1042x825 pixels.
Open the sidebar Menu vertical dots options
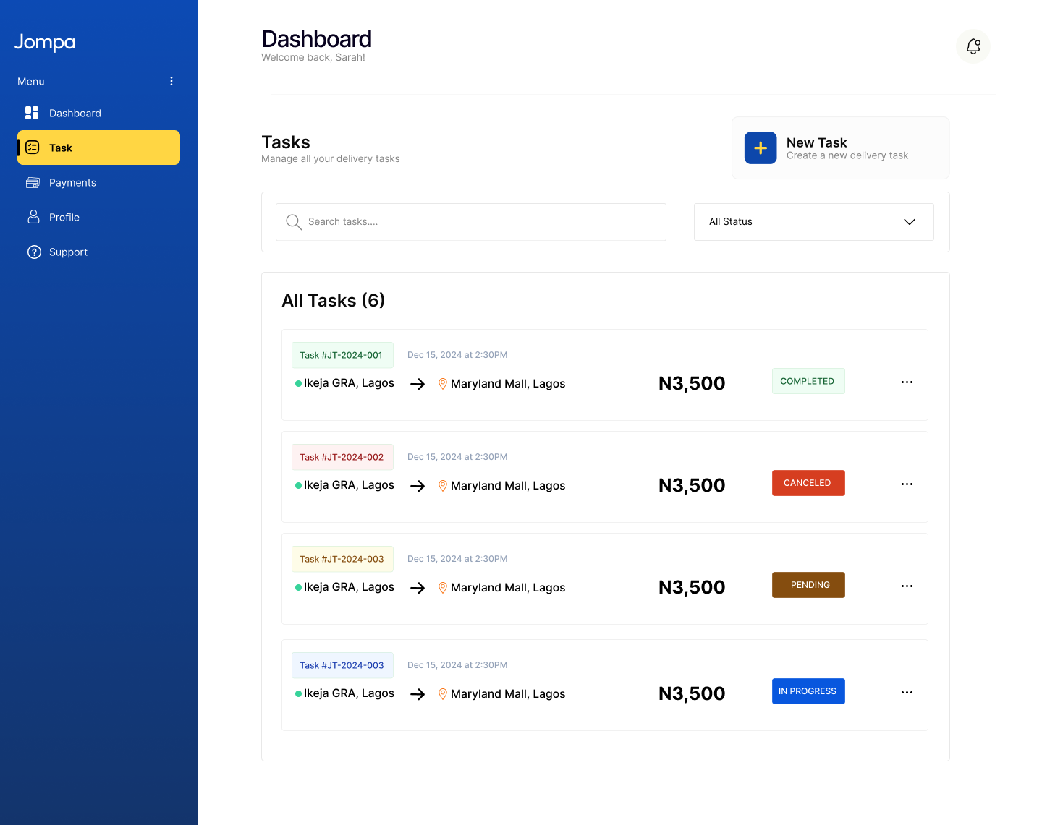click(x=171, y=81)
